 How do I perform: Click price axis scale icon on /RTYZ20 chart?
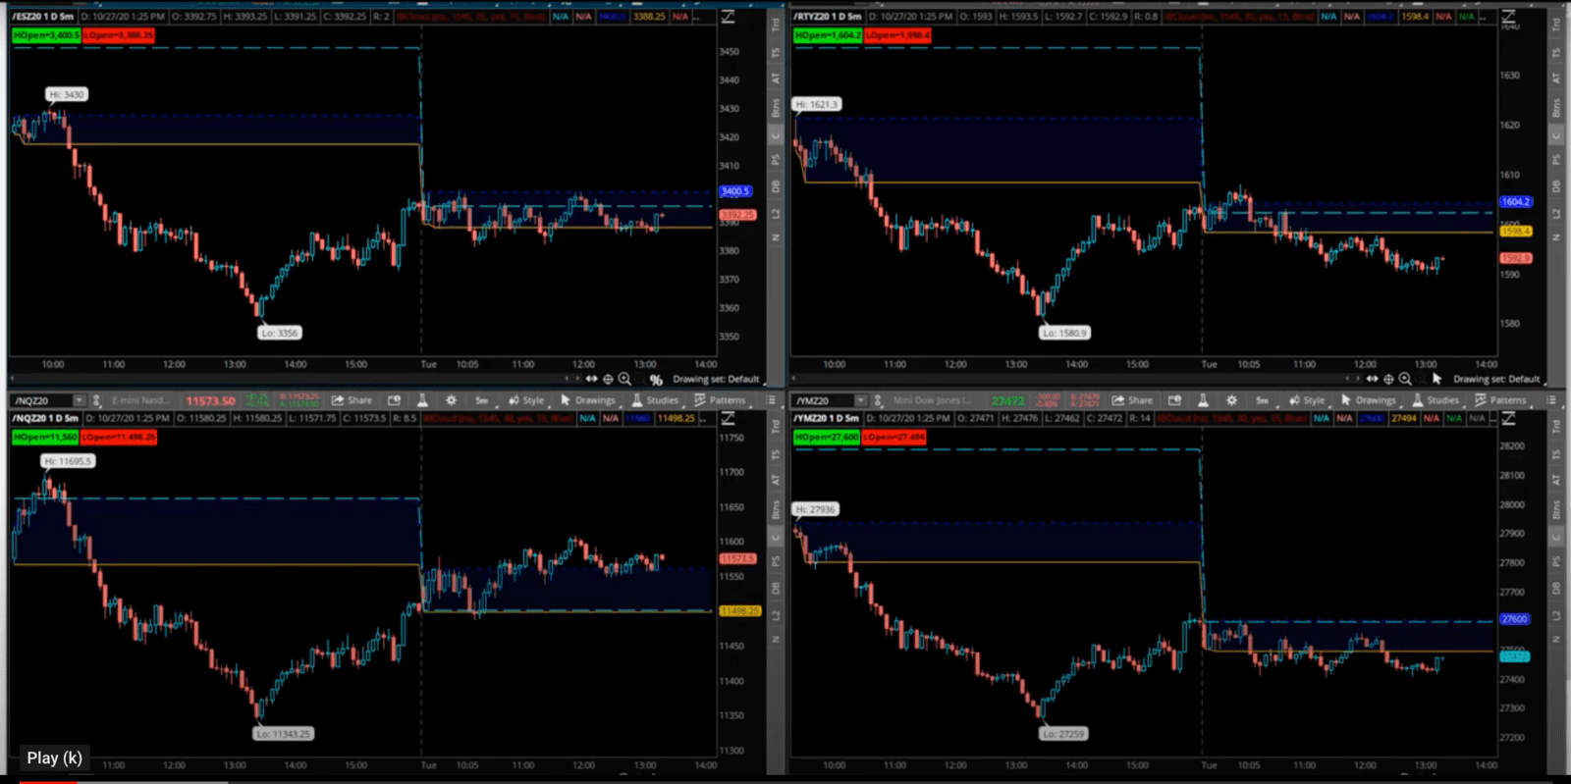pos(1508,17)
